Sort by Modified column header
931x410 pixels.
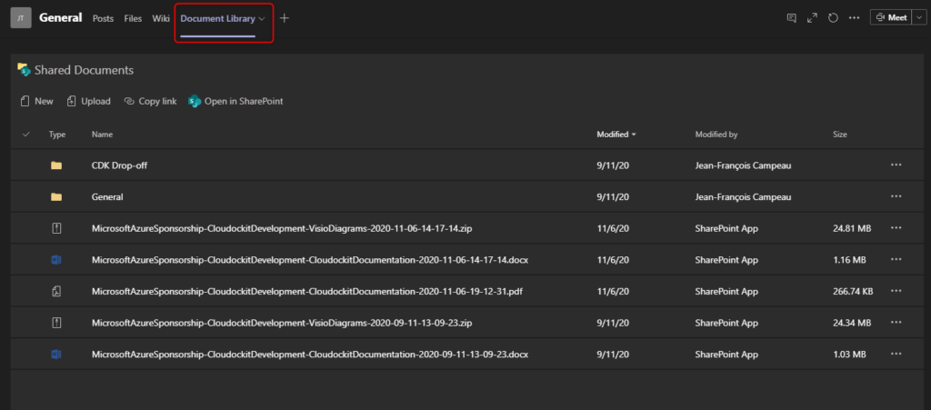pos(616,135)
